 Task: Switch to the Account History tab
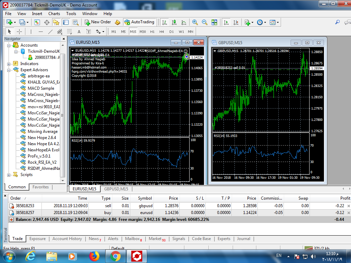coord(67,239)
